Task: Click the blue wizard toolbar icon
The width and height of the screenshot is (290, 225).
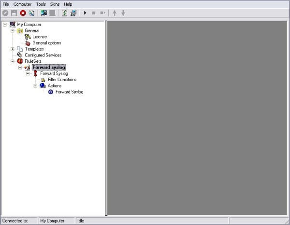Action: pos(73,13)
